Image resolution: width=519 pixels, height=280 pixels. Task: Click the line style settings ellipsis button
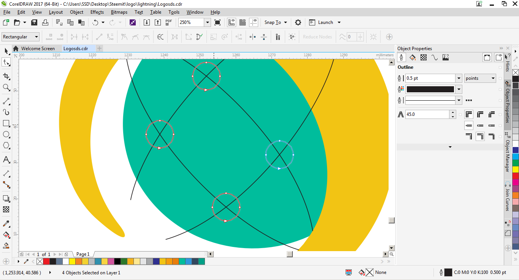(469, 100)
